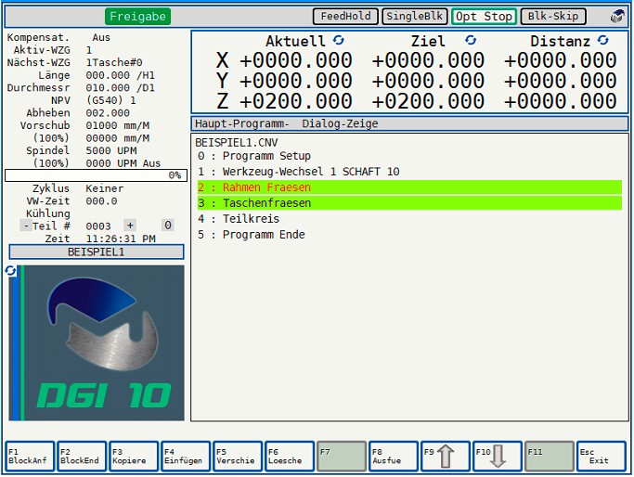Click the Durchmessr value 010.000 /D1
Image resolution: width=634 pixels, height=477 pixels.
point(120,88)
